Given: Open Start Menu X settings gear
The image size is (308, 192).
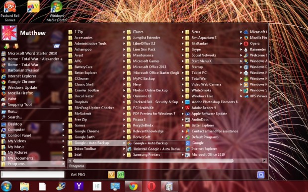Looking at the screenshot, I should 261,175.
